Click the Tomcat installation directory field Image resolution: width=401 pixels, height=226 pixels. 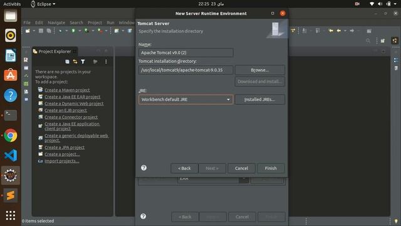tap(185, 70)
